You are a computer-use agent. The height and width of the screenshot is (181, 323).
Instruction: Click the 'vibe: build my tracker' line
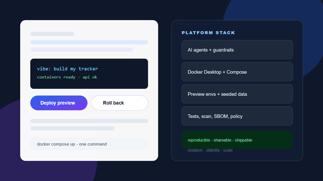(x=67, y=69)
